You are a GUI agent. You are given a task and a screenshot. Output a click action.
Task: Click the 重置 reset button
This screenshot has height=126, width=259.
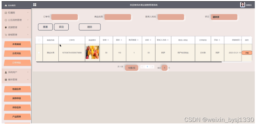(45, 27)
